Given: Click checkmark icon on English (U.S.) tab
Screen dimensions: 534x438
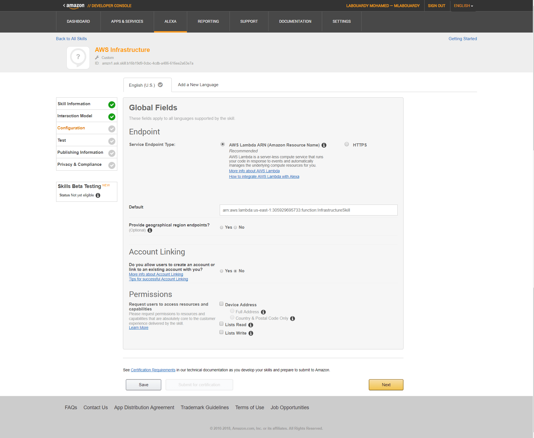Looking at the screenshot, I should [x=160, y=85].
